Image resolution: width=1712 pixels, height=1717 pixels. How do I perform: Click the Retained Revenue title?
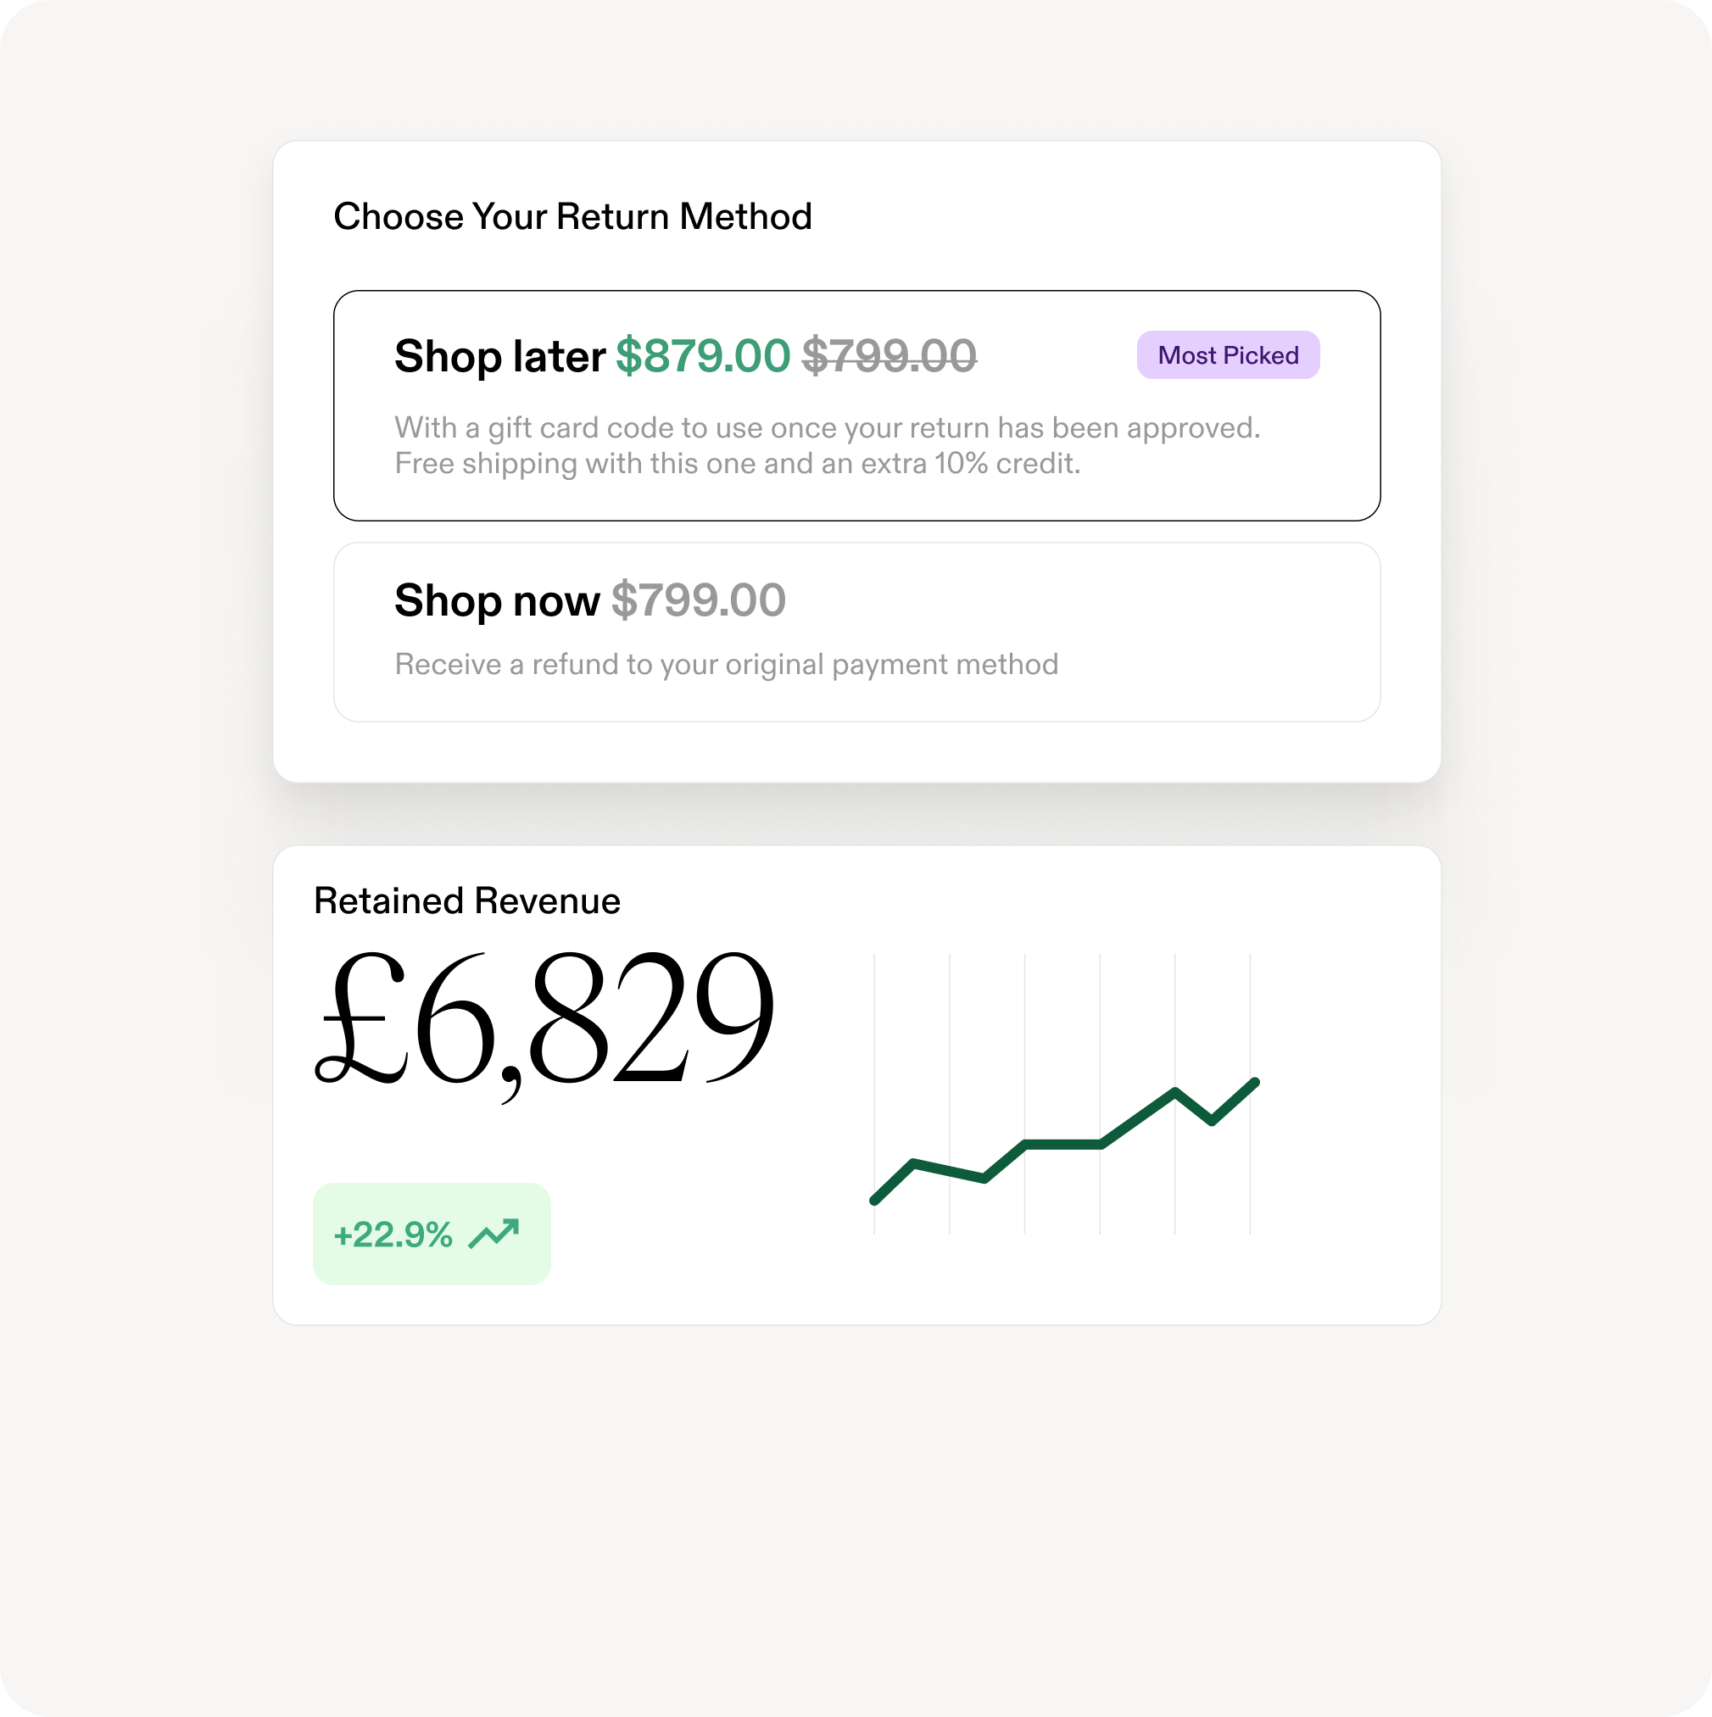(466, 900)
